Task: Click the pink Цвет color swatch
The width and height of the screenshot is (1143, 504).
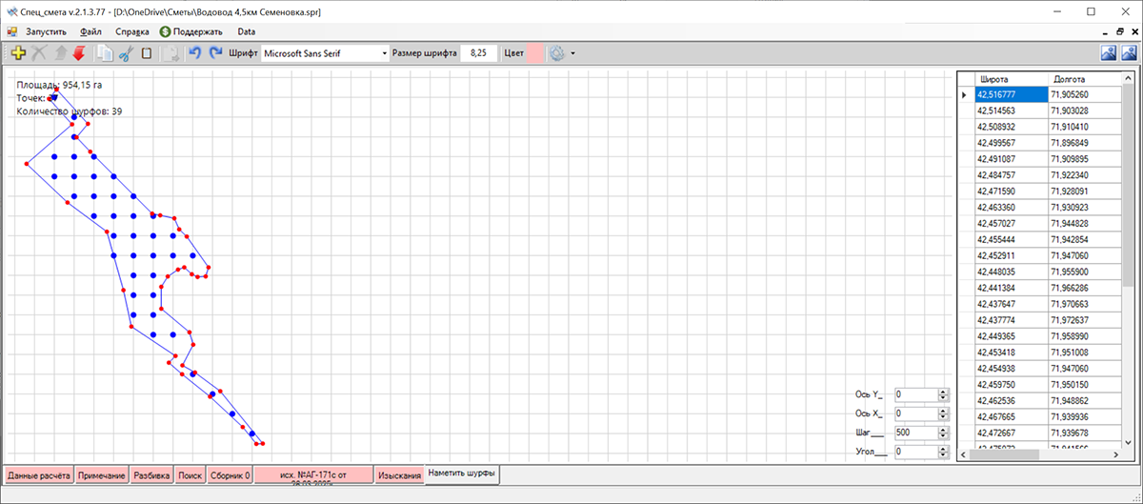Action: click(535, 53)
